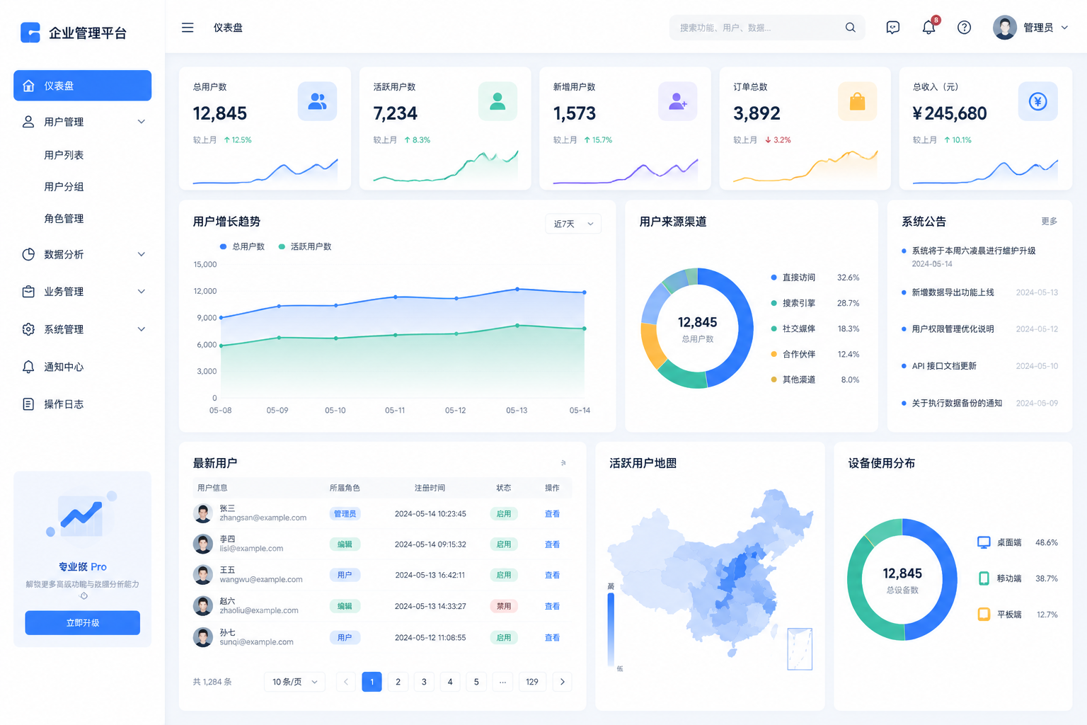Viewport: 1087px width, 725px height.
Task: Toggle 总用户数 legend series in trend chart
Action: point(242,246)
